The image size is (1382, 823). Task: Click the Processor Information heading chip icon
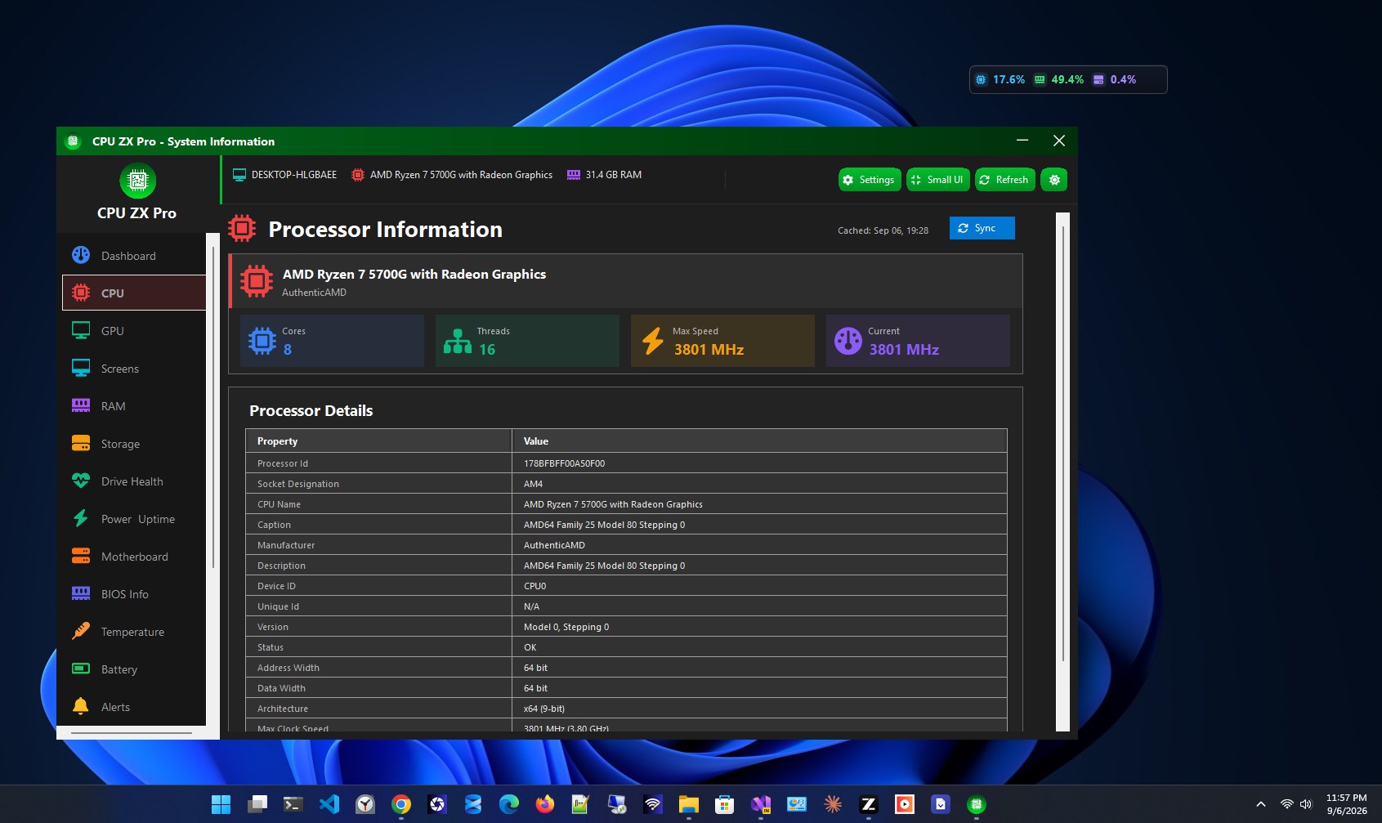(x=242, y=228)
